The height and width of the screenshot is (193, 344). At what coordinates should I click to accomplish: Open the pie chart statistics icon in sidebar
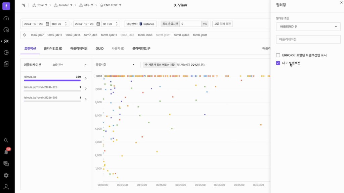pyautogui.click(x=6, y=53)
